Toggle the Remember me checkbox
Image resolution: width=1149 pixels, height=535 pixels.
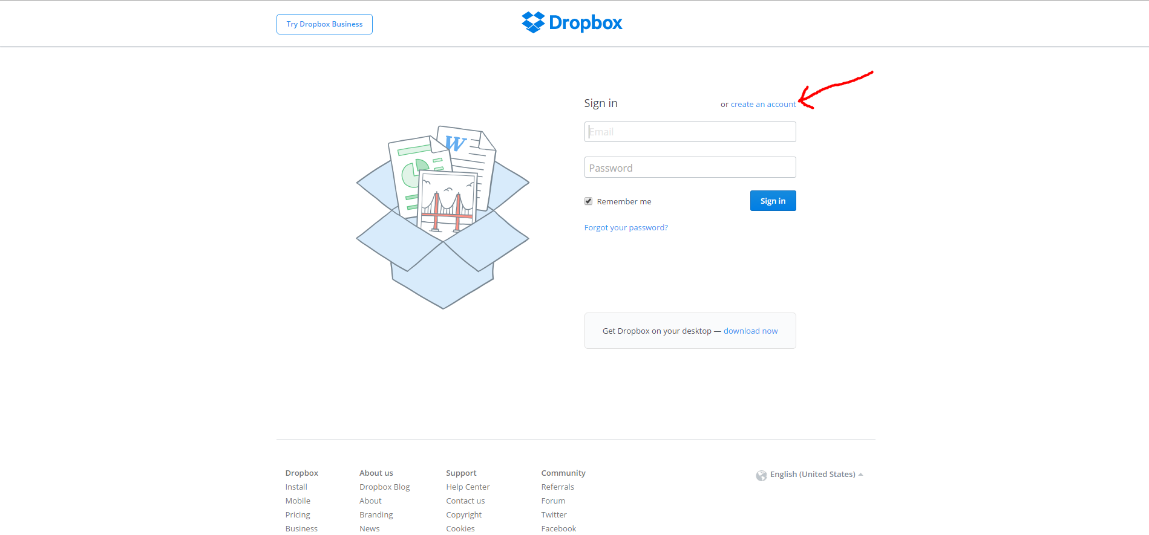coord(588,201)
